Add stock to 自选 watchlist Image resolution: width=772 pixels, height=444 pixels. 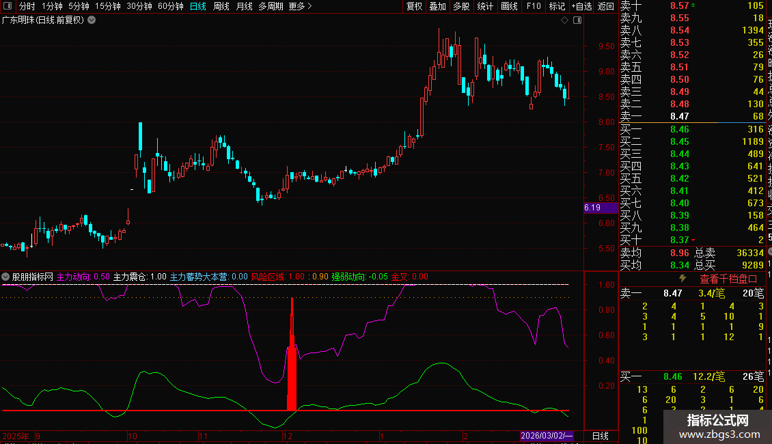tap(581, 6)
